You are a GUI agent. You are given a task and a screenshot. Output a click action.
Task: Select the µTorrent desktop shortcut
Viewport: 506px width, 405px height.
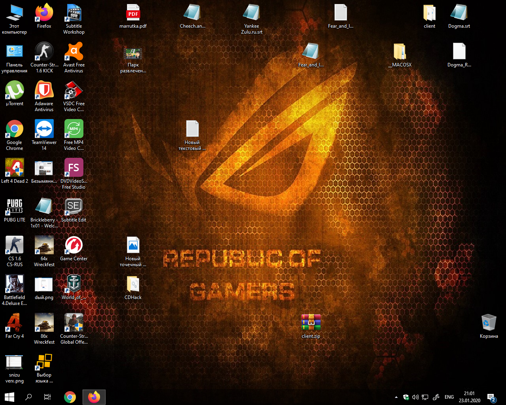tap(15, 94)
